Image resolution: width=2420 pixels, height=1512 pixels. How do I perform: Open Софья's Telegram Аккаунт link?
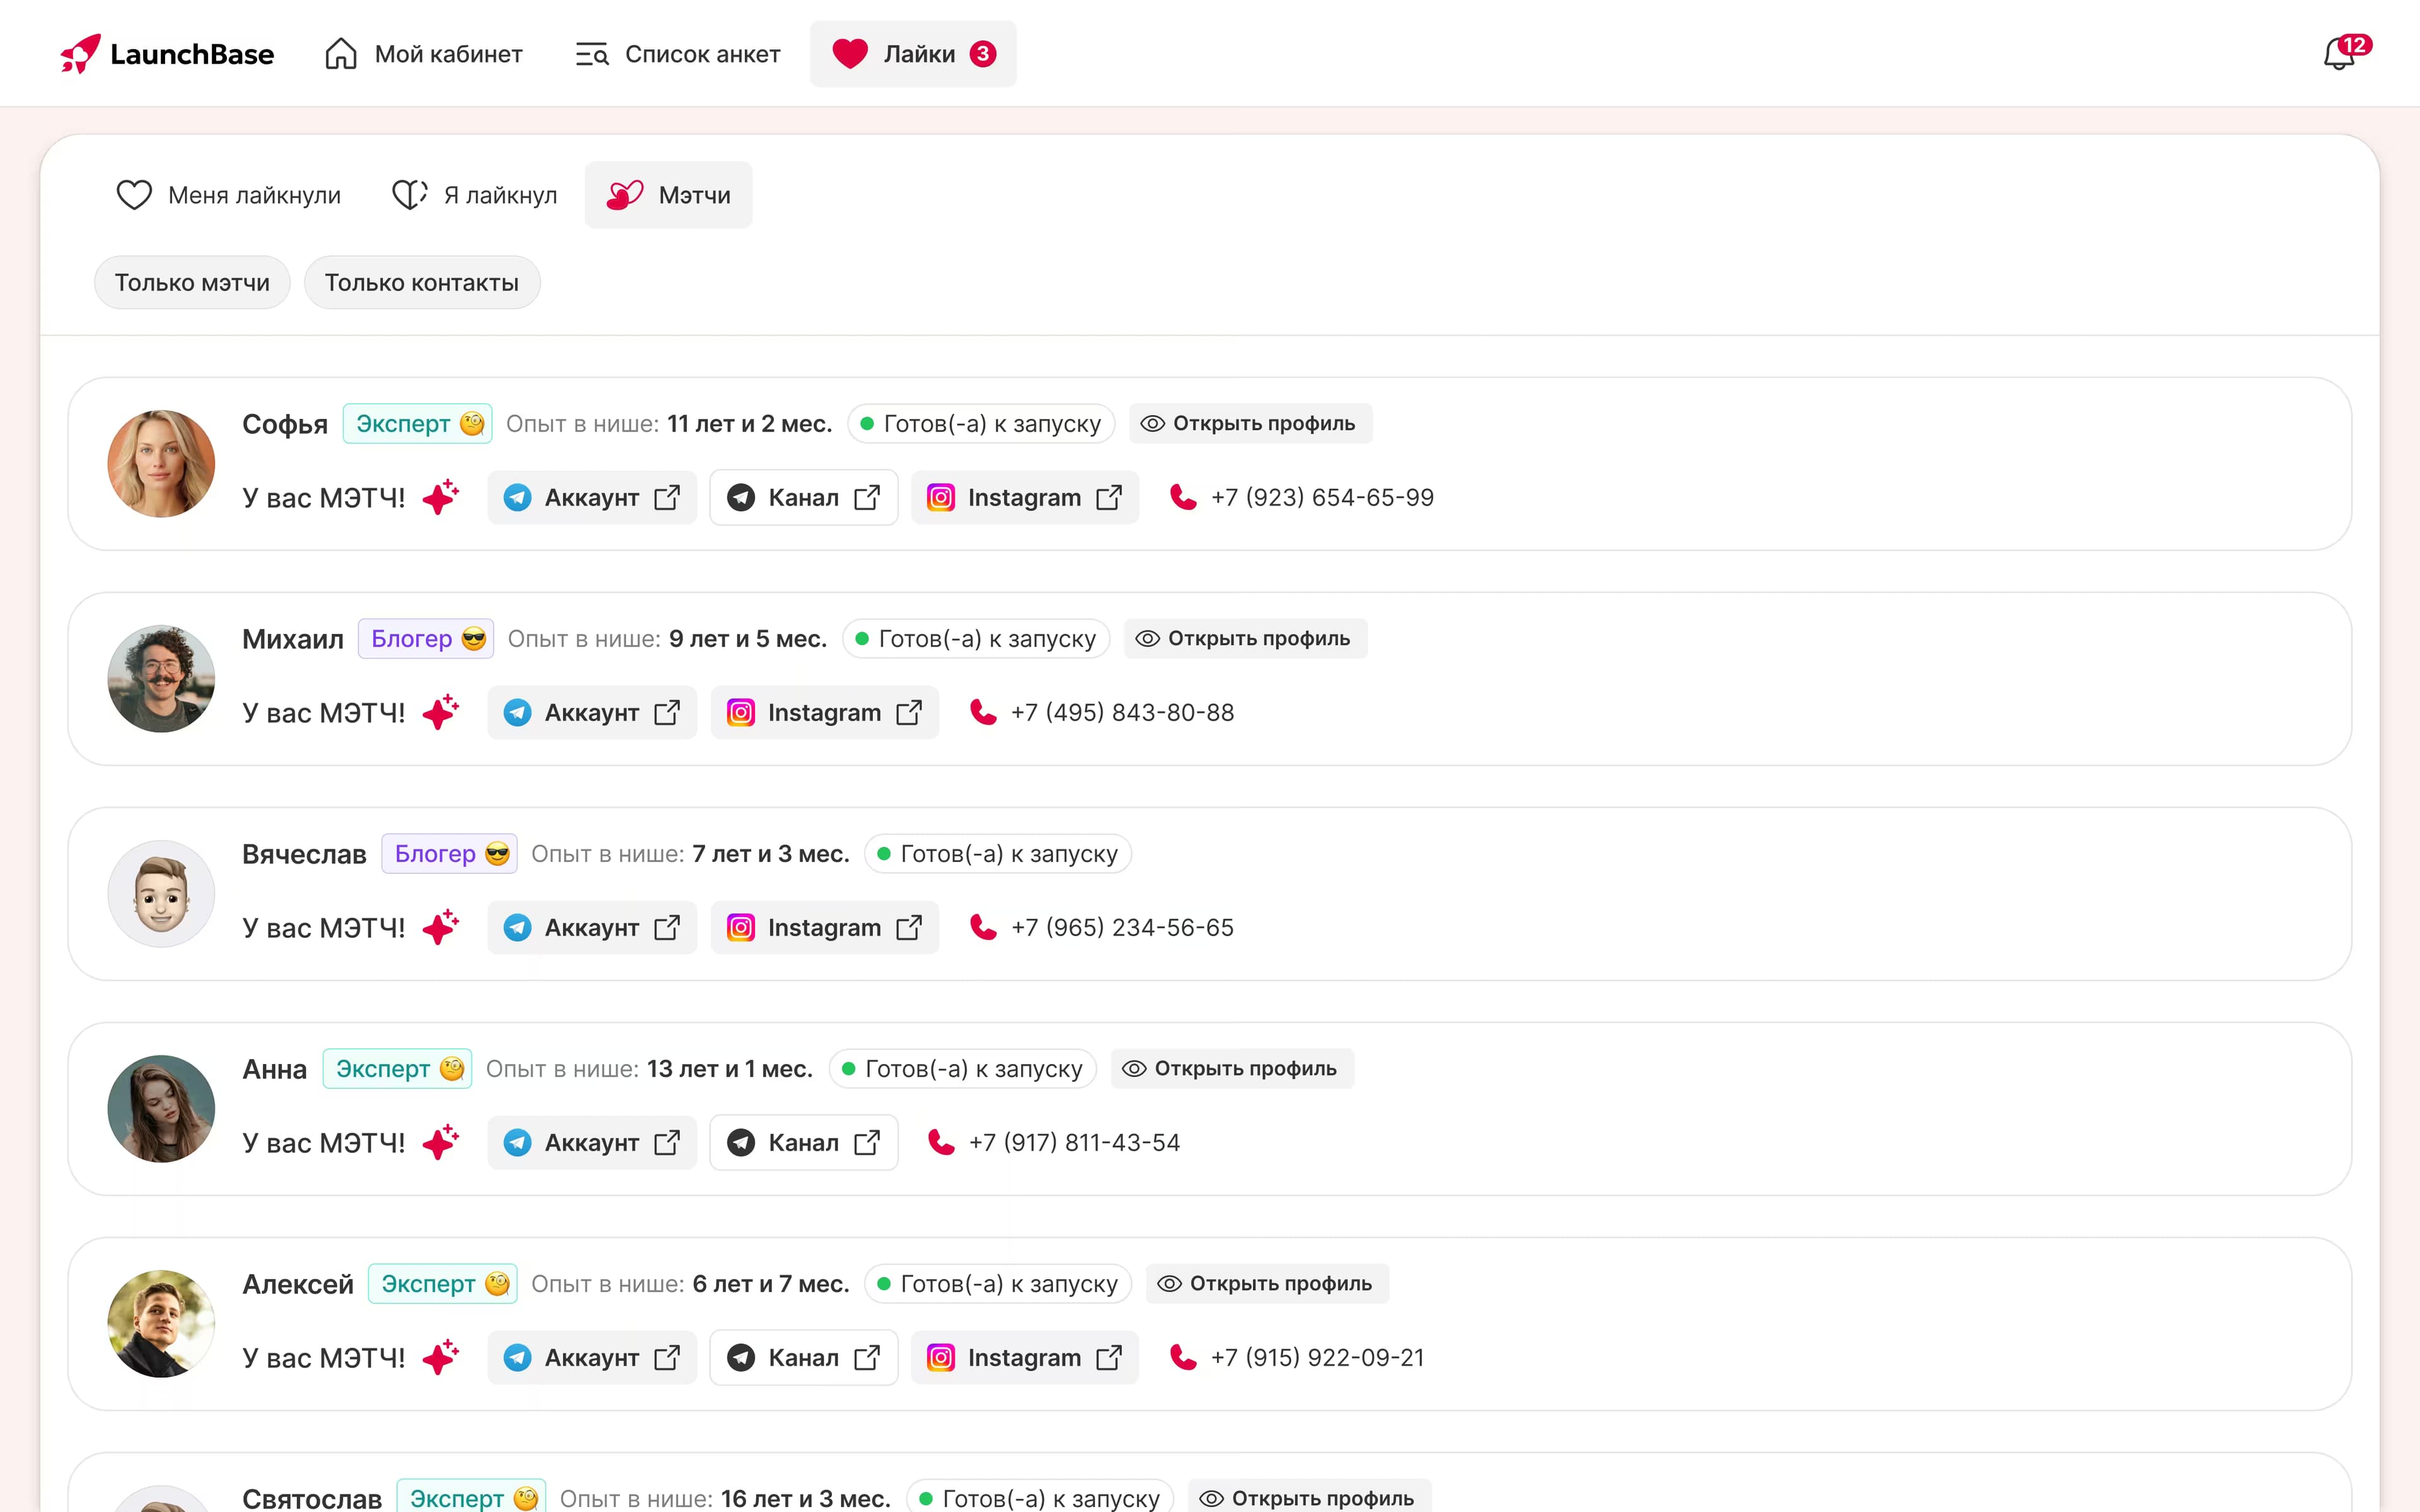point(591,497)
